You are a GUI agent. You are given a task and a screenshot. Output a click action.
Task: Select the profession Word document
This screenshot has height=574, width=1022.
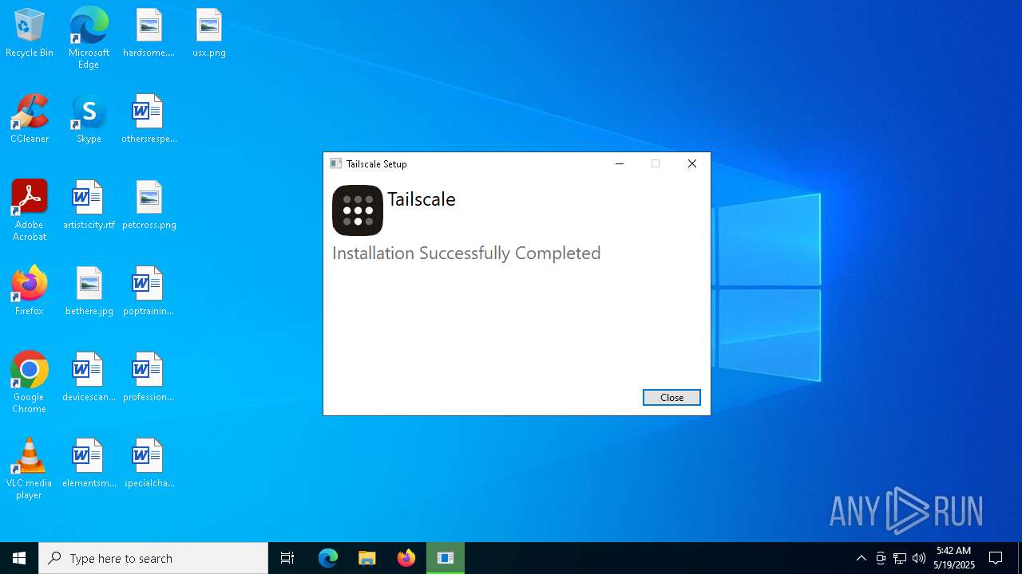click(x=149, y=377)
